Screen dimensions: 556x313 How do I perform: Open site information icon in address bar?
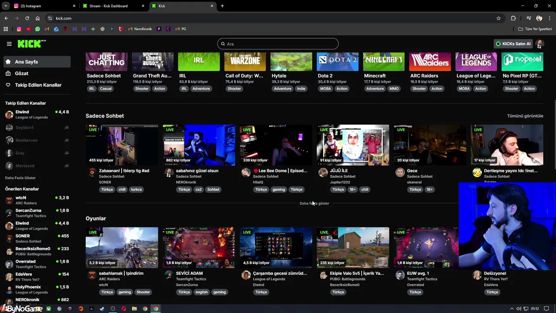coord(50,18)
